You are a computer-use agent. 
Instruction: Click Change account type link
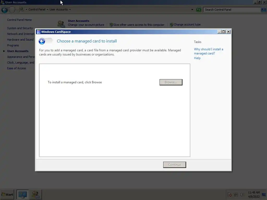click(187, 25)
